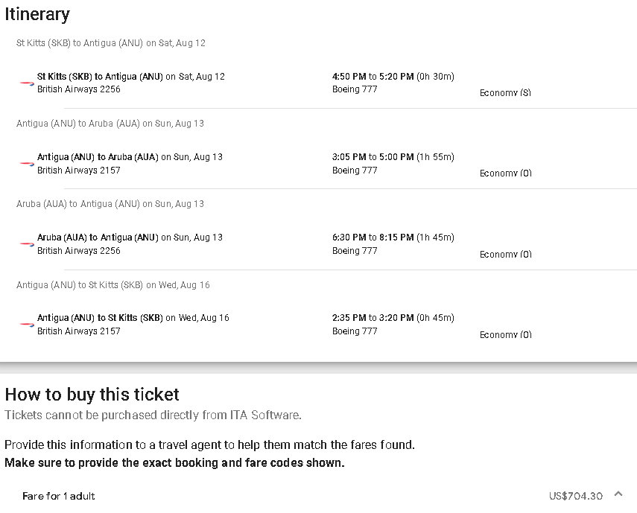Select the 'Fare for 1 adult' row label
637x513 pixels.
tap(59, 496)
